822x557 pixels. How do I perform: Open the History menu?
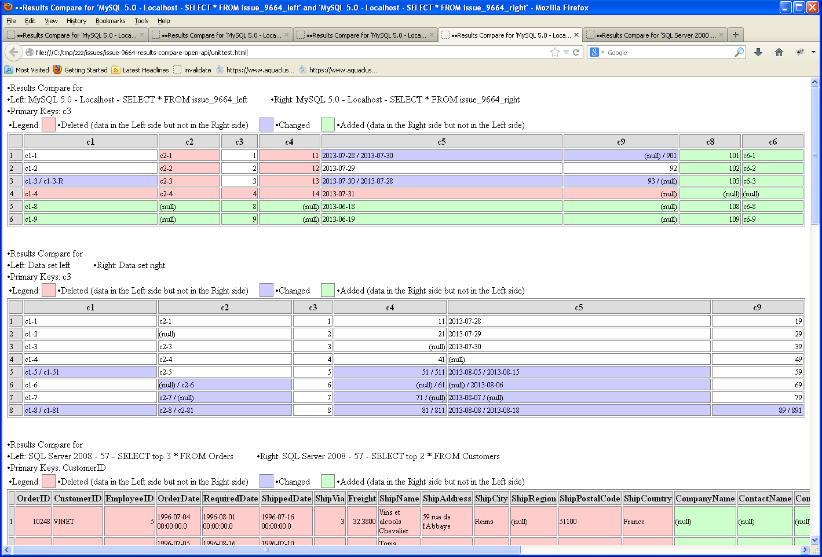[76, 21]
